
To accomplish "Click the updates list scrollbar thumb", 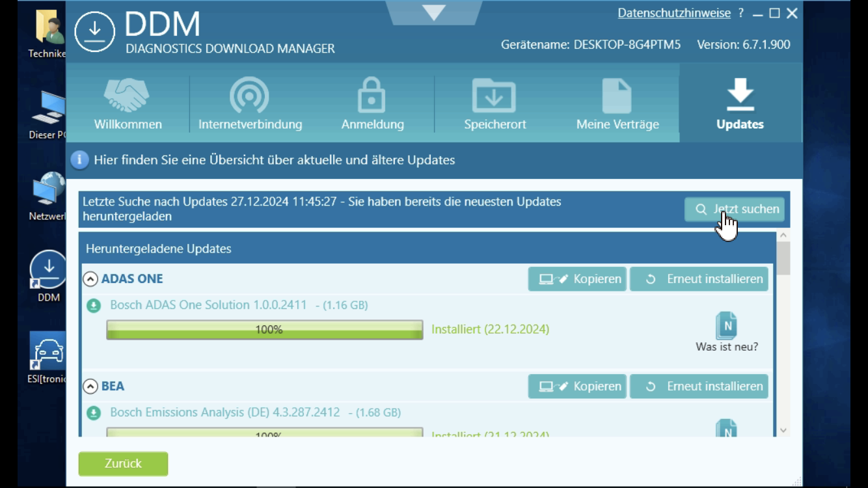I will (x=783, y=258).
